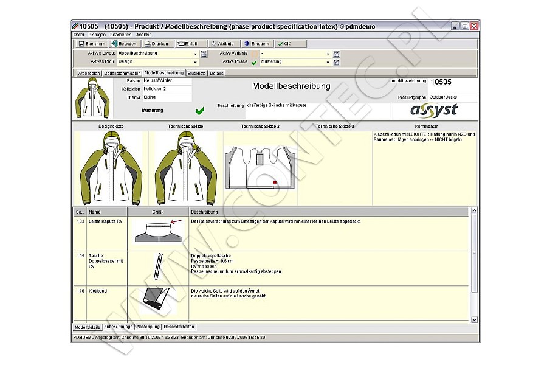Image resolution: width=547 pixels, height=365 pixels.
Task: Select the Modelldetails bottom tab
Action: coord(88,327)
